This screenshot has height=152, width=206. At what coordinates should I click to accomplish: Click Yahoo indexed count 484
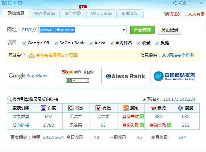(158, 117)
